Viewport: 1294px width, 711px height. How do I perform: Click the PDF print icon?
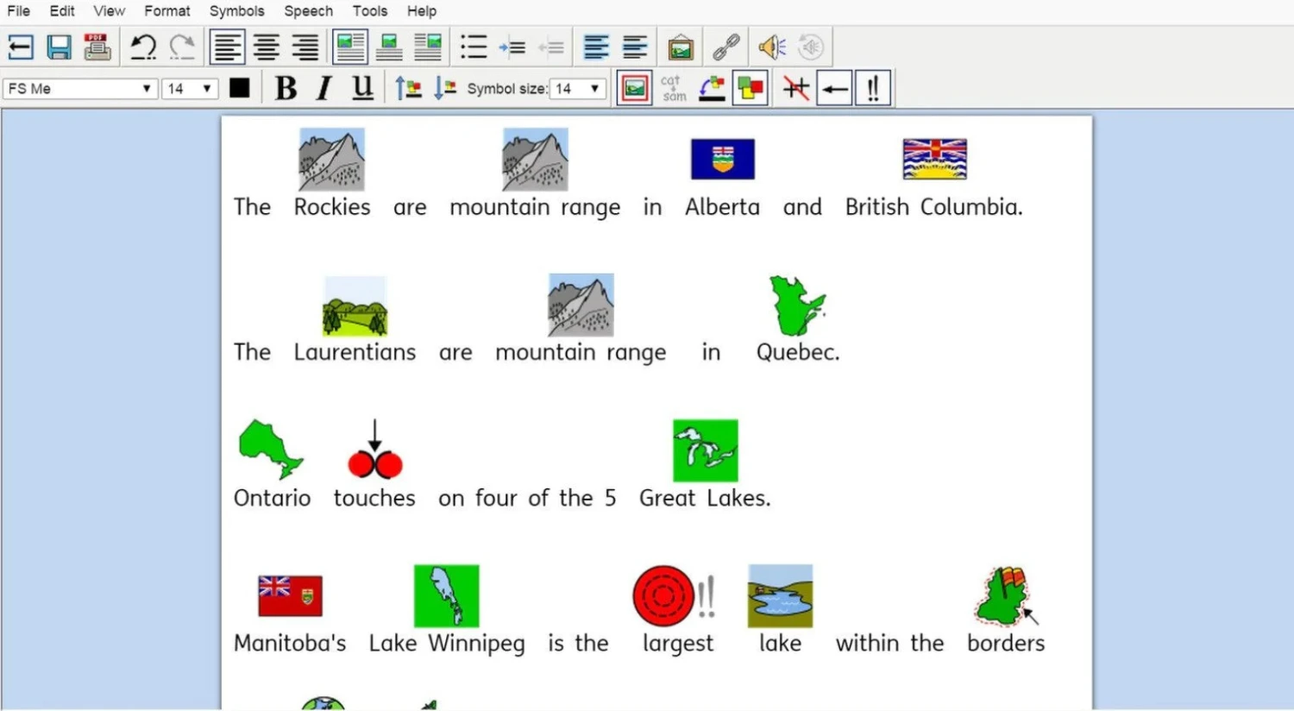click(x=97, y=47)
